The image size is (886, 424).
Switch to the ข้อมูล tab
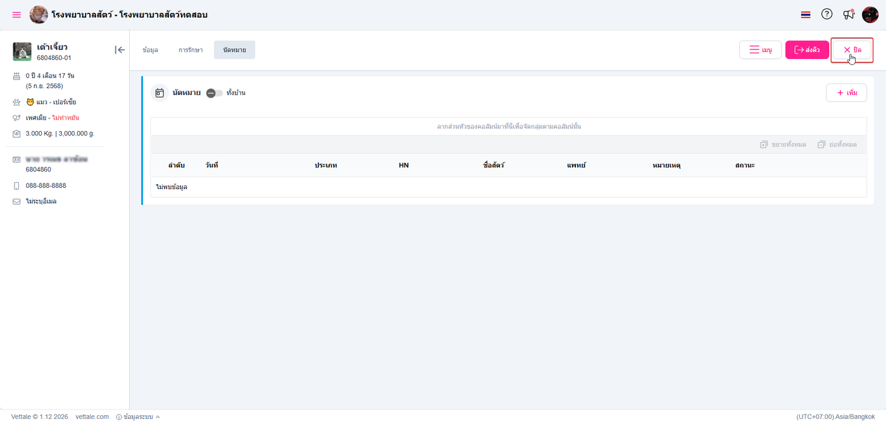(x=150, y=50)
